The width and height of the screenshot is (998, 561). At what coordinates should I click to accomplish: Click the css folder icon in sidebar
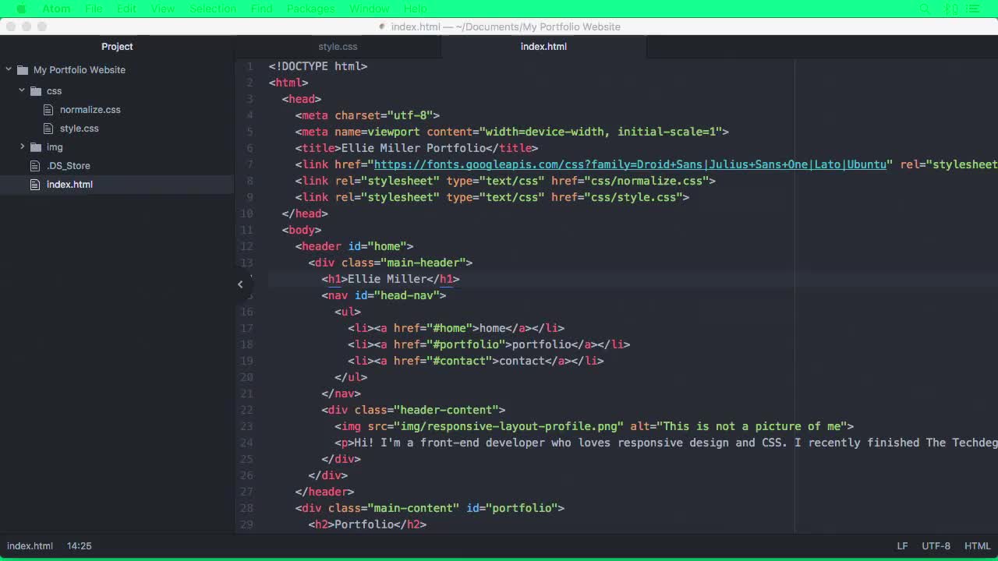pos(36,91)
